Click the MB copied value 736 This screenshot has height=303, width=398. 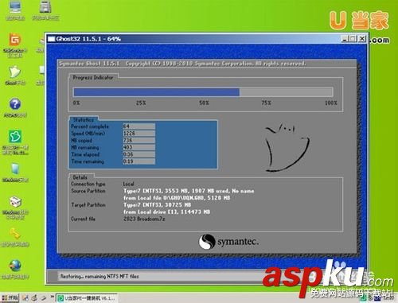tap(139, 140)
